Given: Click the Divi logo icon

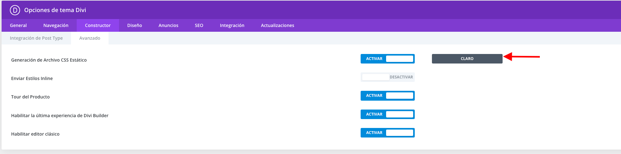Looking at the screenshot, I should click(x=15, y=10).
